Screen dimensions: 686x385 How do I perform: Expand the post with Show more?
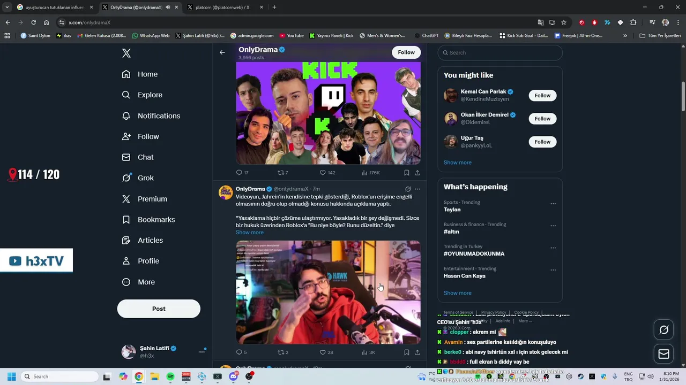click(250, 233)
